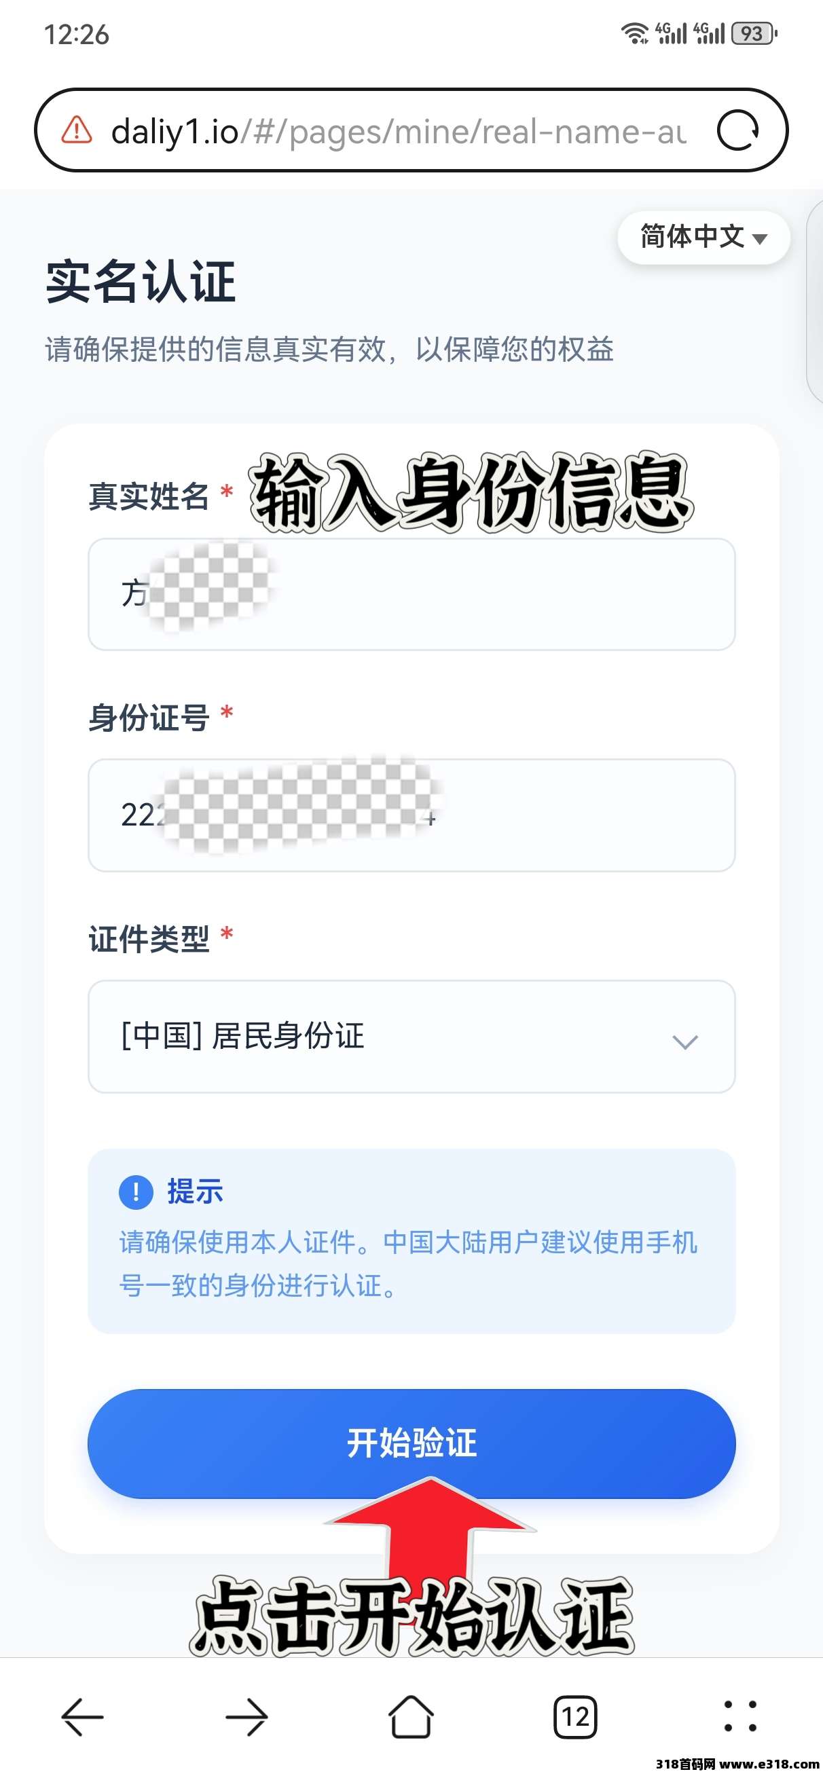Tap the browser back arrow
This screenshot has height=1776, width=823.
click(83, 1716)
